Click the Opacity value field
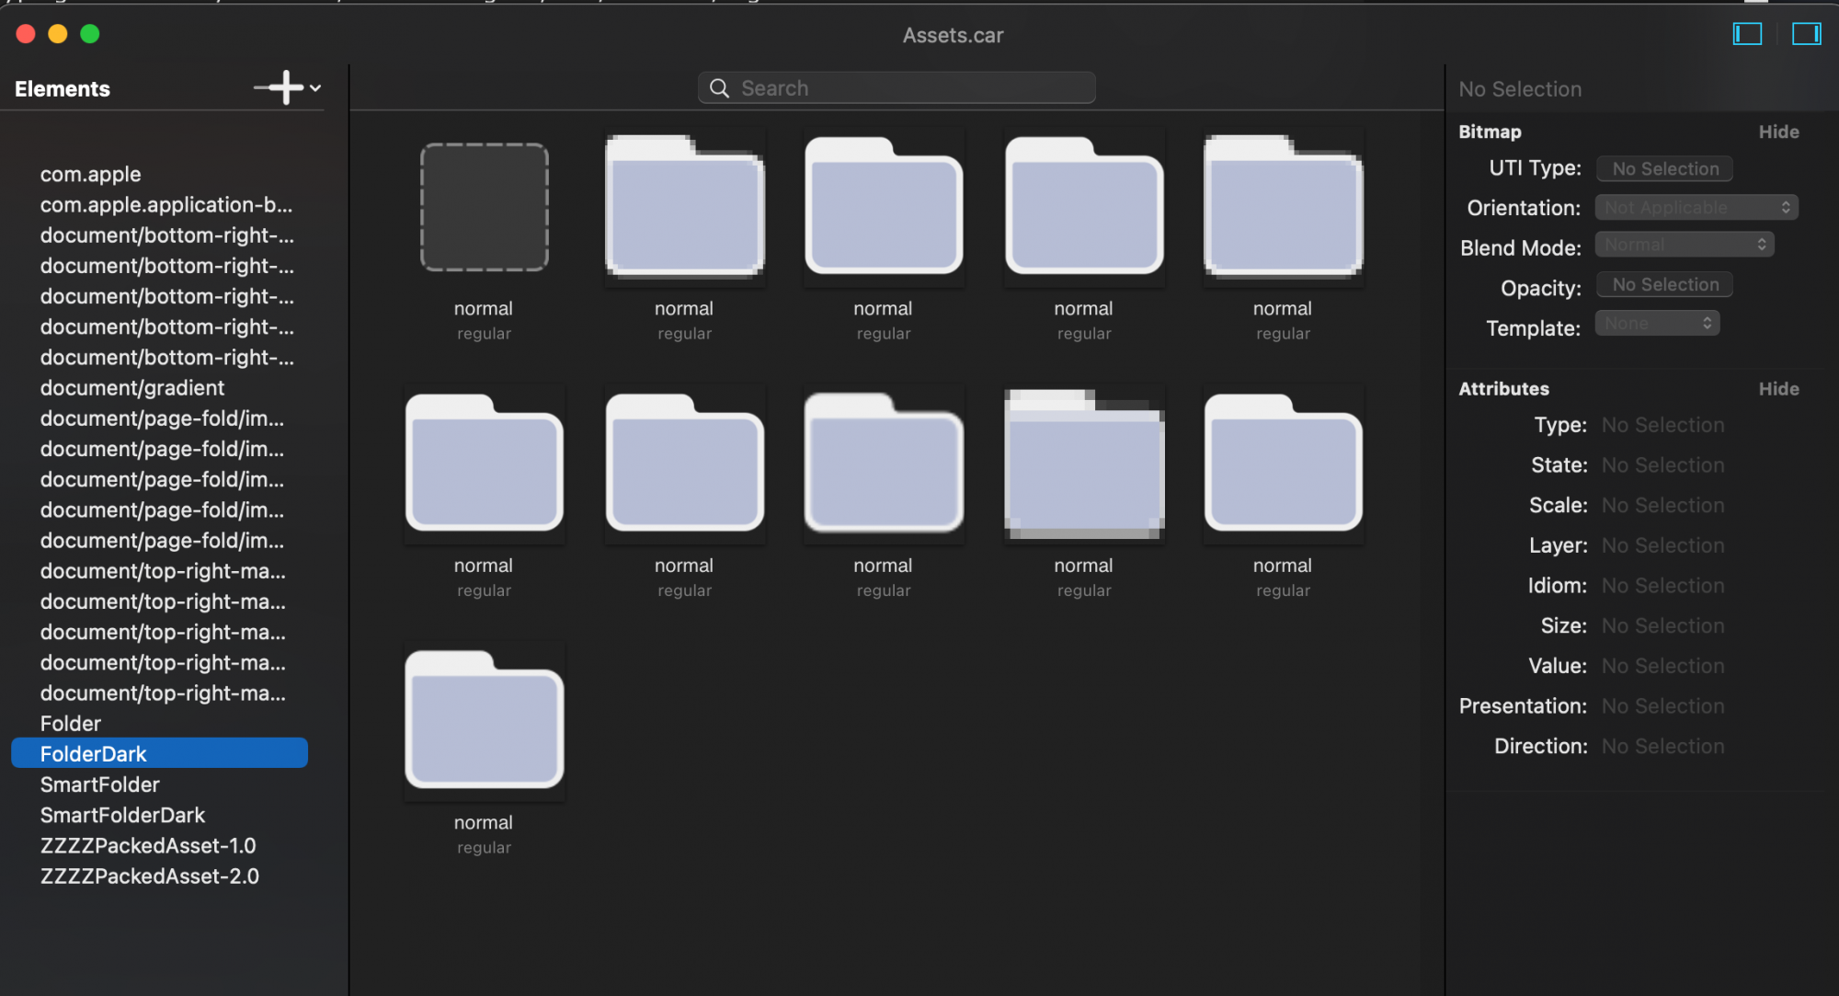Viewport: 1839px width, 996px height. [x=1664, y=285]
